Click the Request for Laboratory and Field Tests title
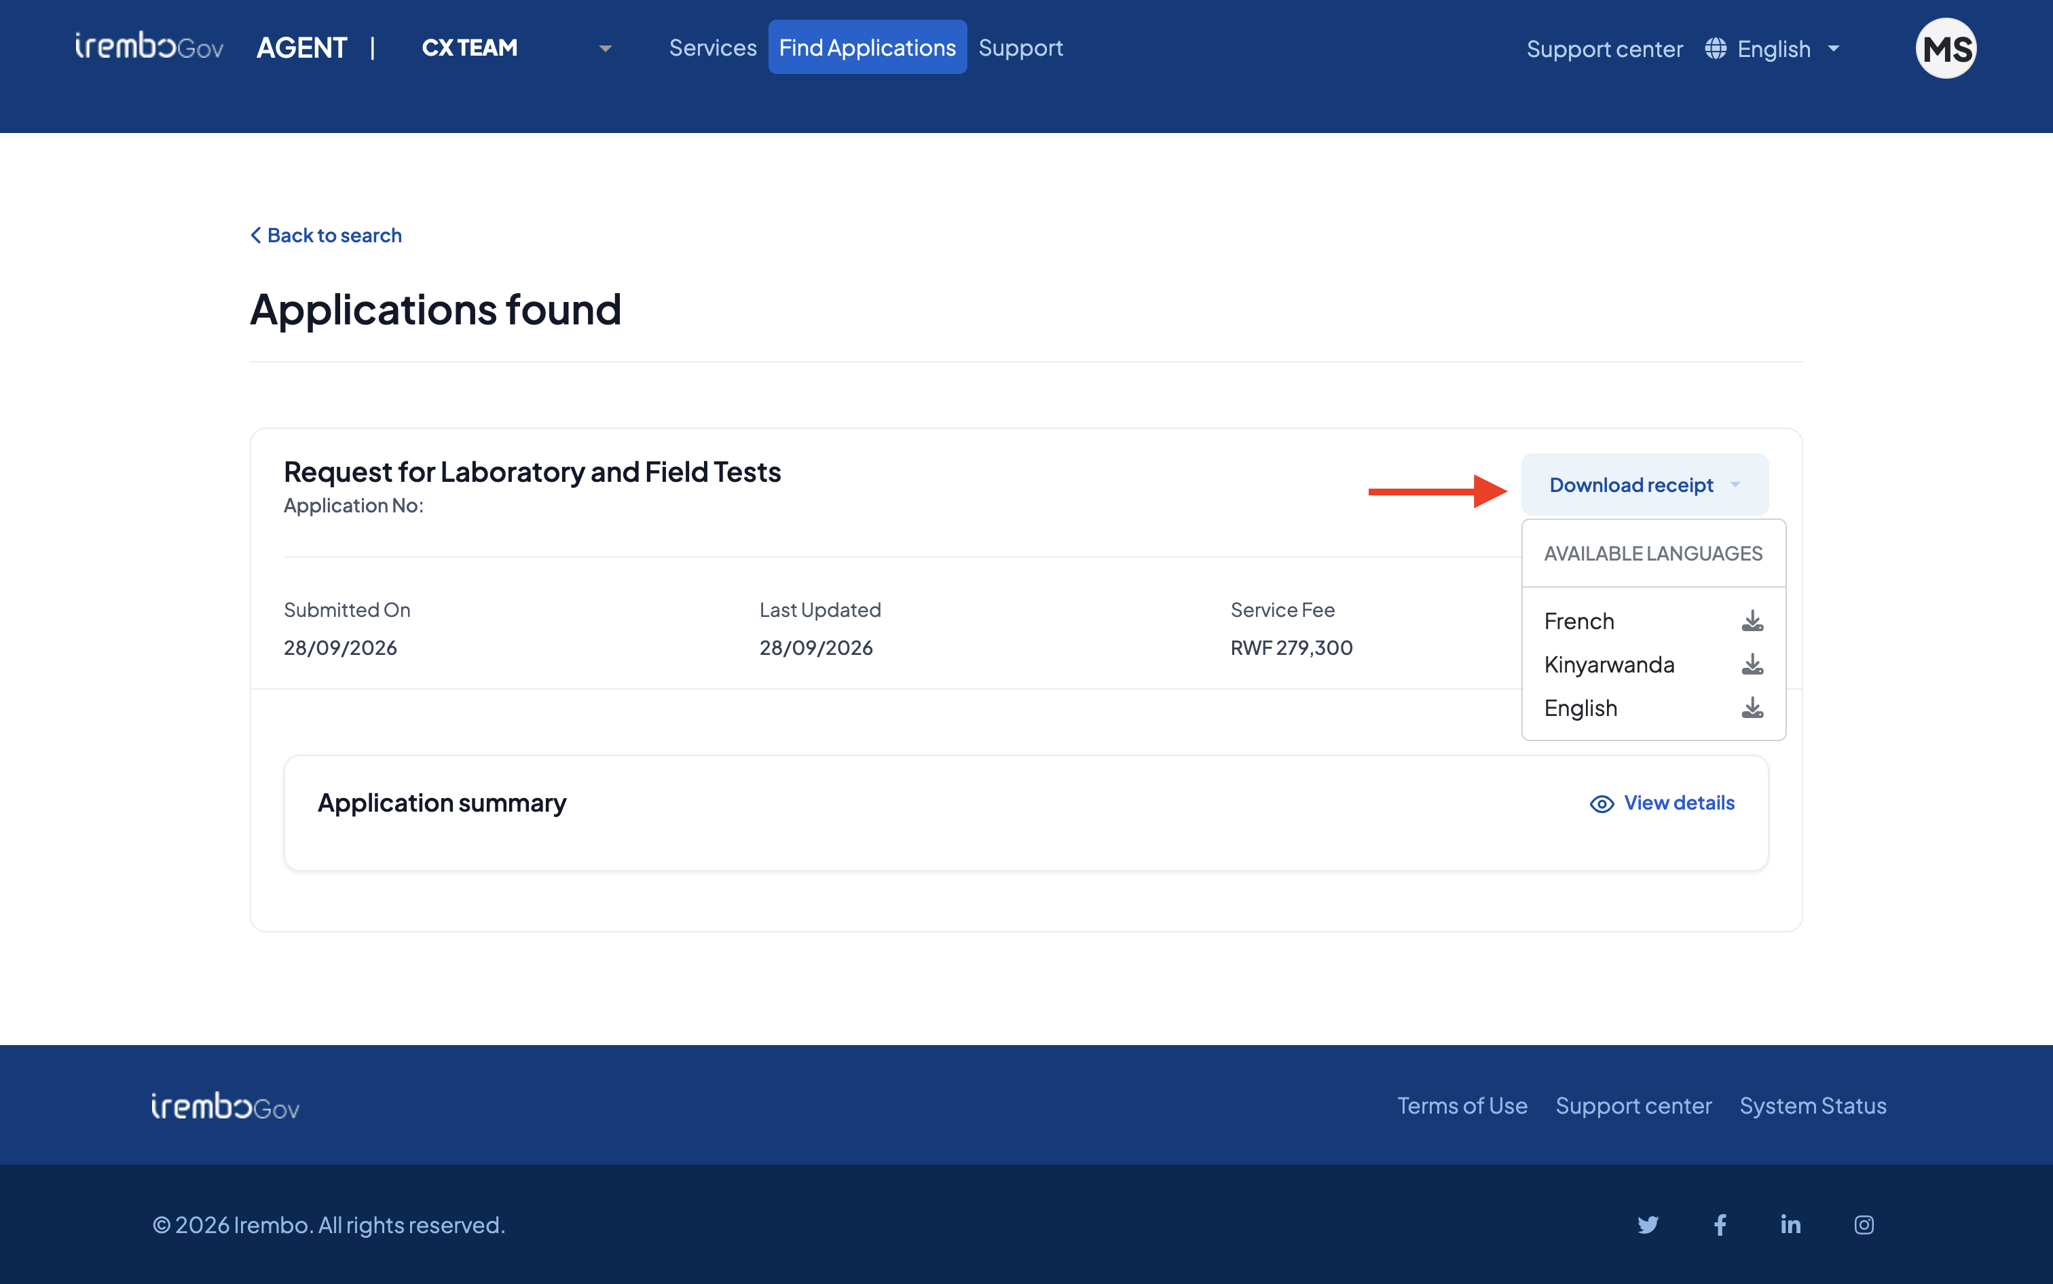Screen dimensions: 2053x1284 [532, 472]
